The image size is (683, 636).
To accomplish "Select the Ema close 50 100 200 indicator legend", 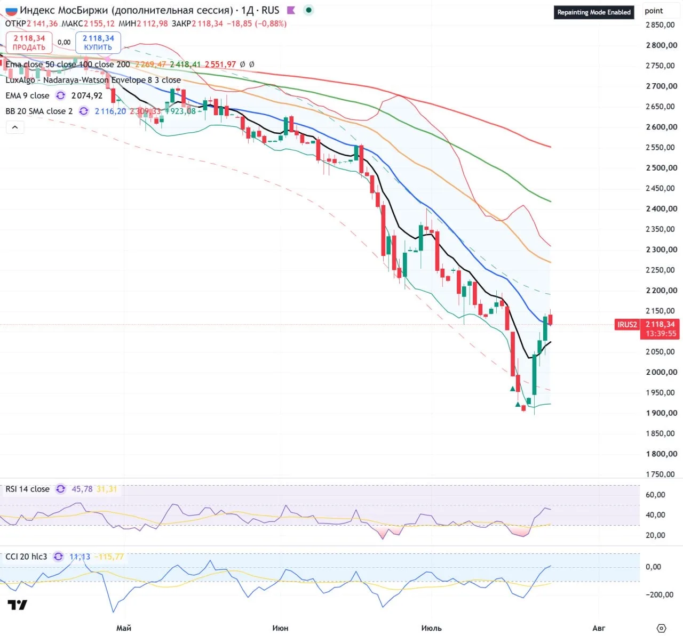I will [68, 65].
